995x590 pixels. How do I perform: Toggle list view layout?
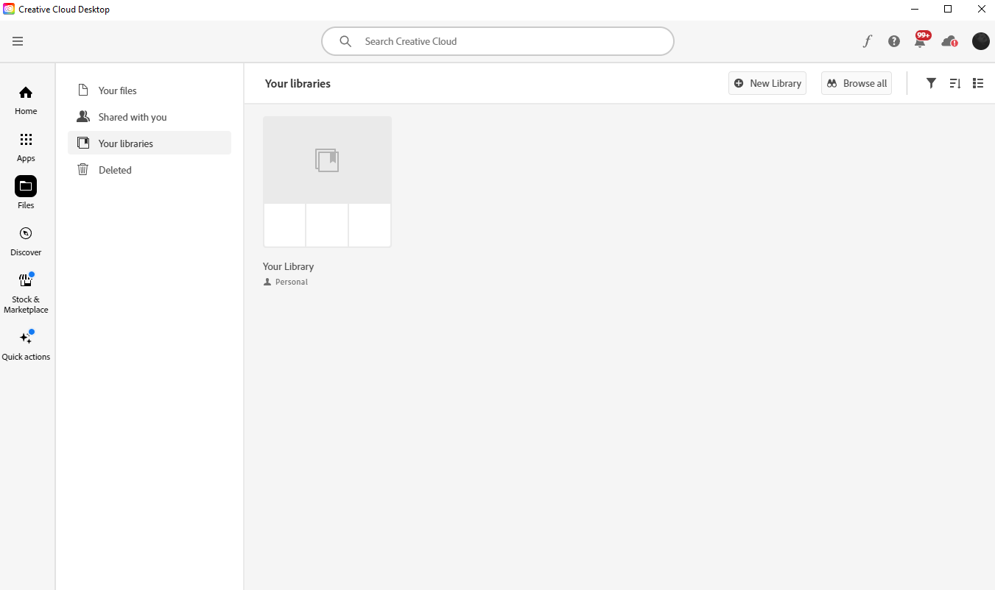[978, 83]
